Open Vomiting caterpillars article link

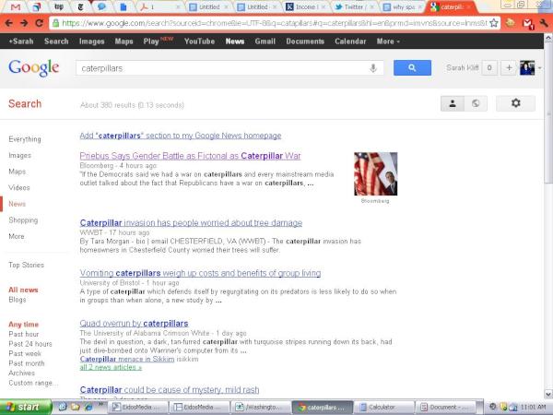click(x=200, y=273)
